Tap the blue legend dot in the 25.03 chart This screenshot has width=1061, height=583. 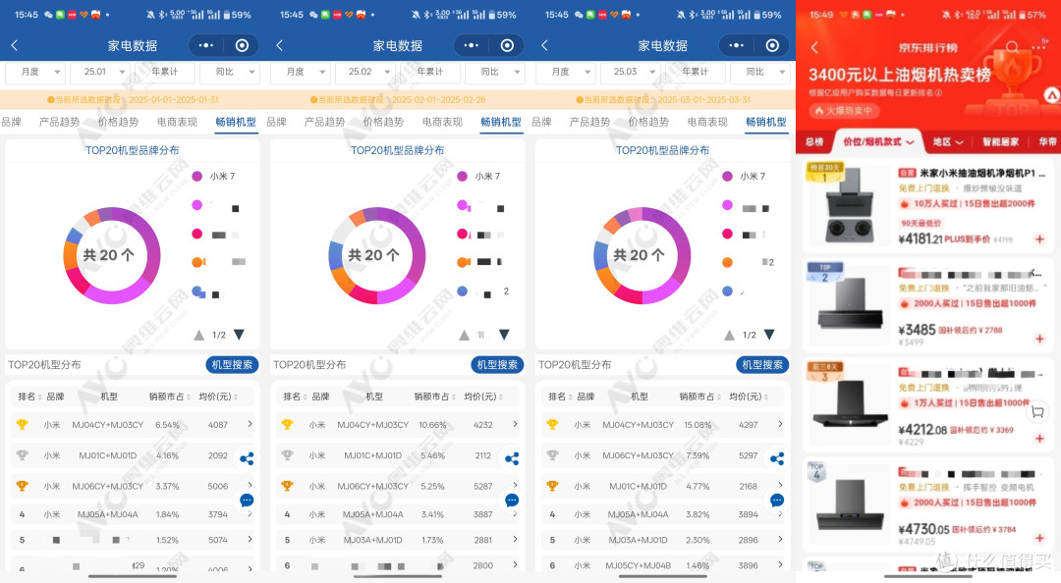click(x=727, y=291)
